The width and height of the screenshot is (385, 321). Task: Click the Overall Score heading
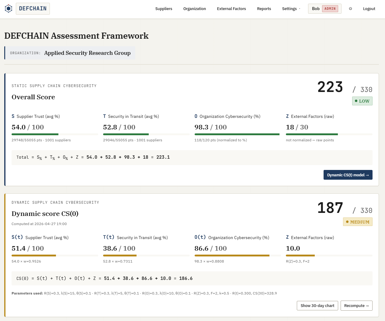point(33,97)
